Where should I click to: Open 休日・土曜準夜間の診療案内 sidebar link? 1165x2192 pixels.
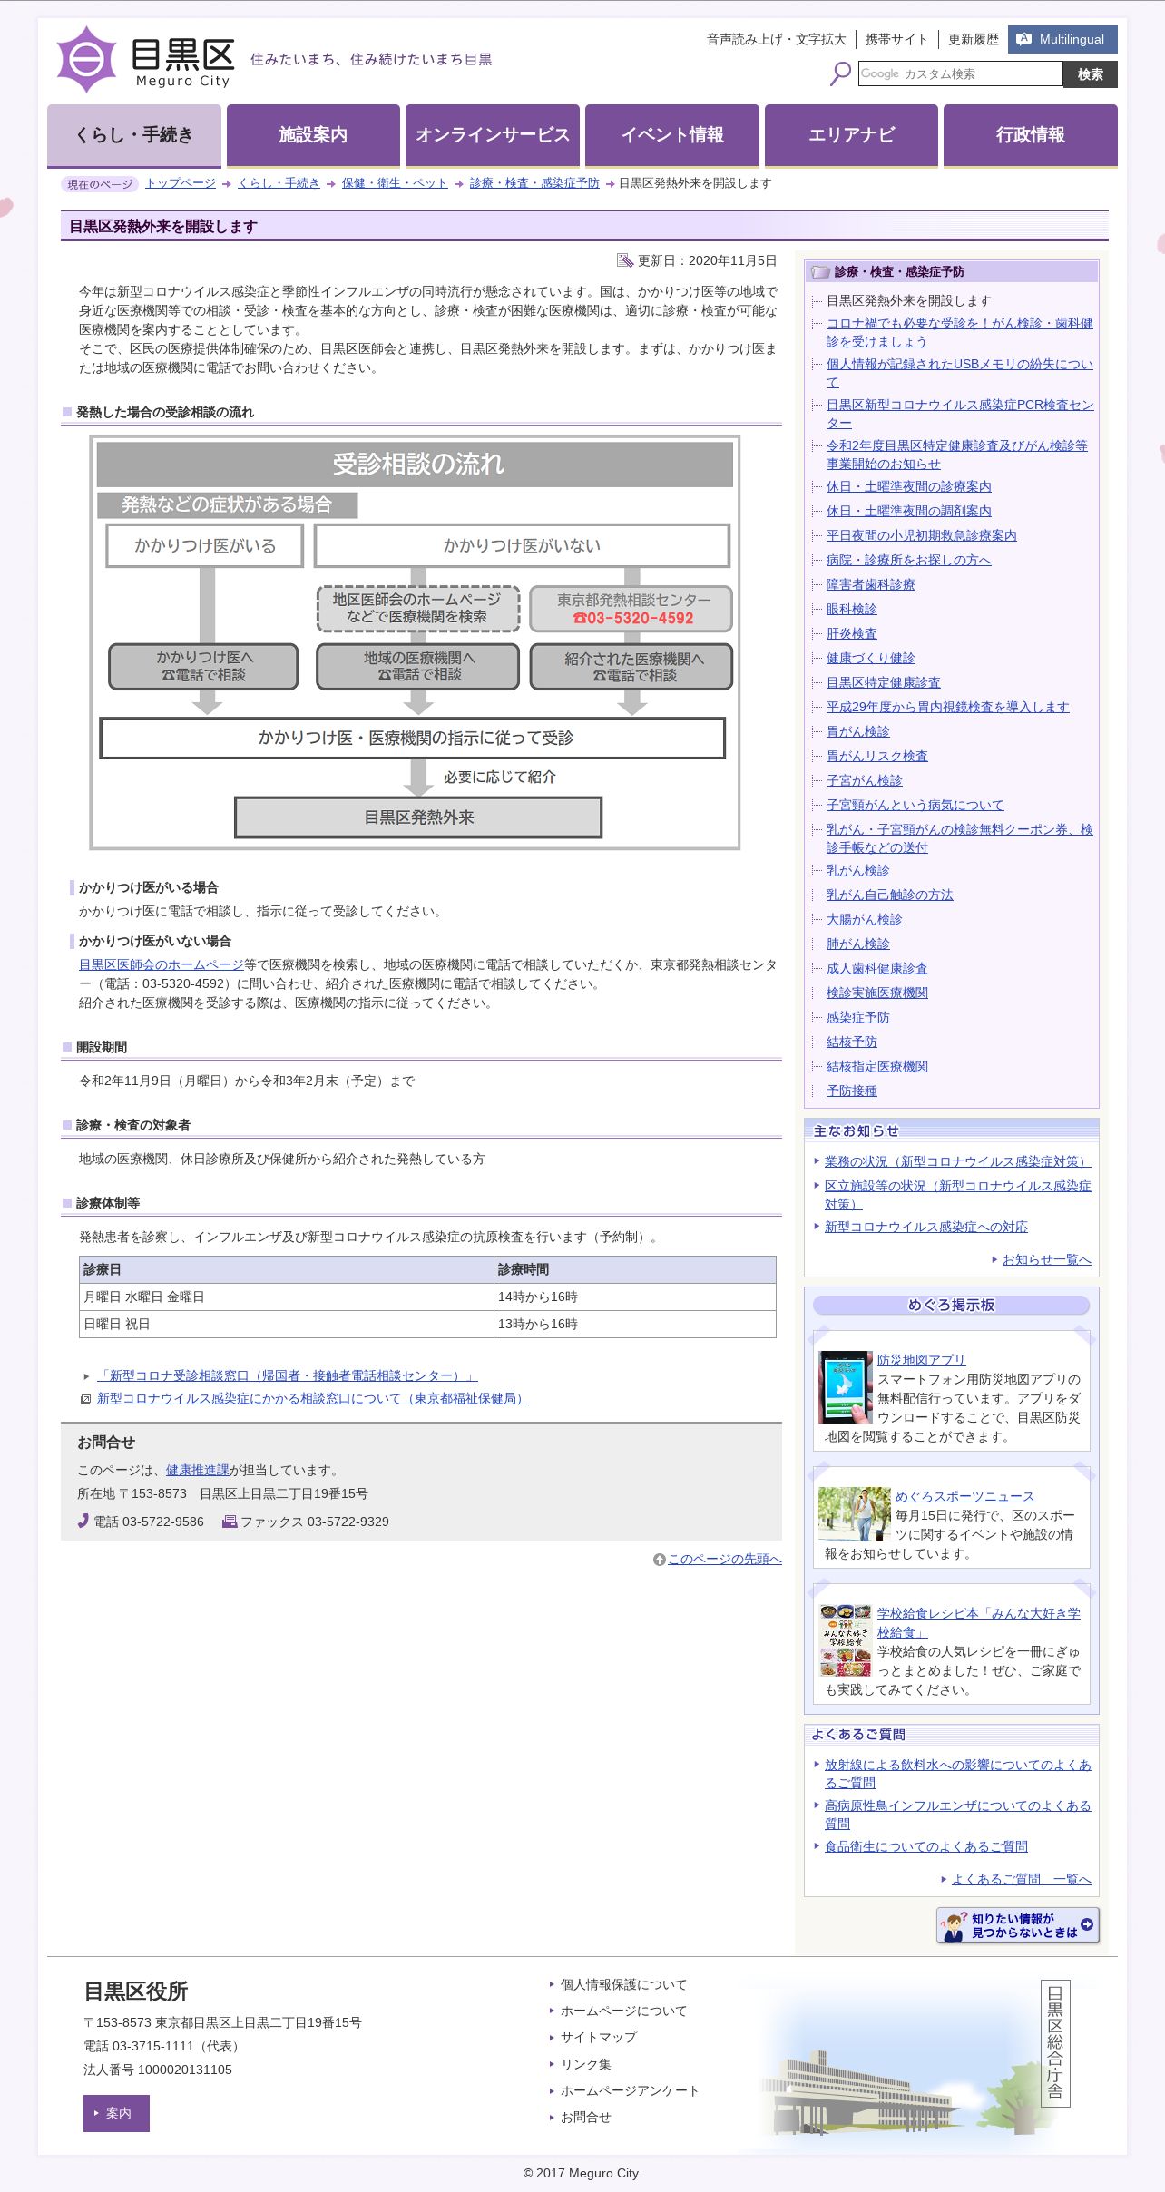909,486
